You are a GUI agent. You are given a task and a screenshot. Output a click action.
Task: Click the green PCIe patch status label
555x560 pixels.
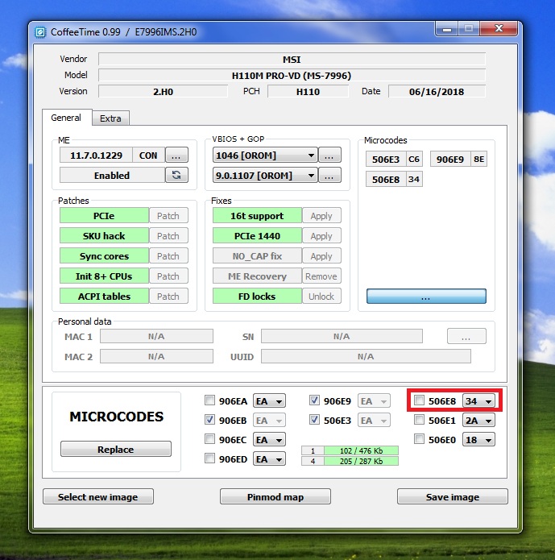pos(104,216)
